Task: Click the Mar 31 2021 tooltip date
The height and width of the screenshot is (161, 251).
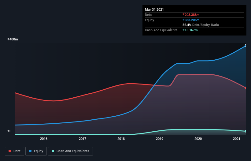Action: 154,9
